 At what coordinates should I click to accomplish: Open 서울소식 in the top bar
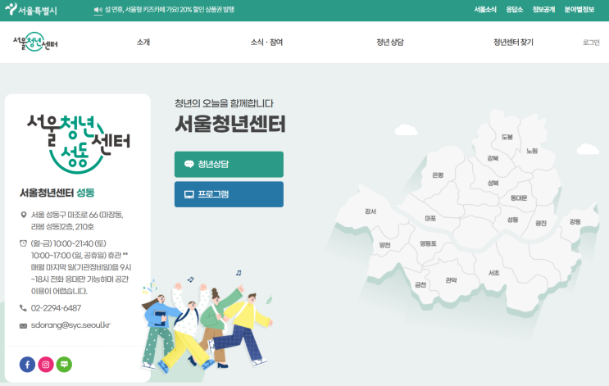click(485, 10)
